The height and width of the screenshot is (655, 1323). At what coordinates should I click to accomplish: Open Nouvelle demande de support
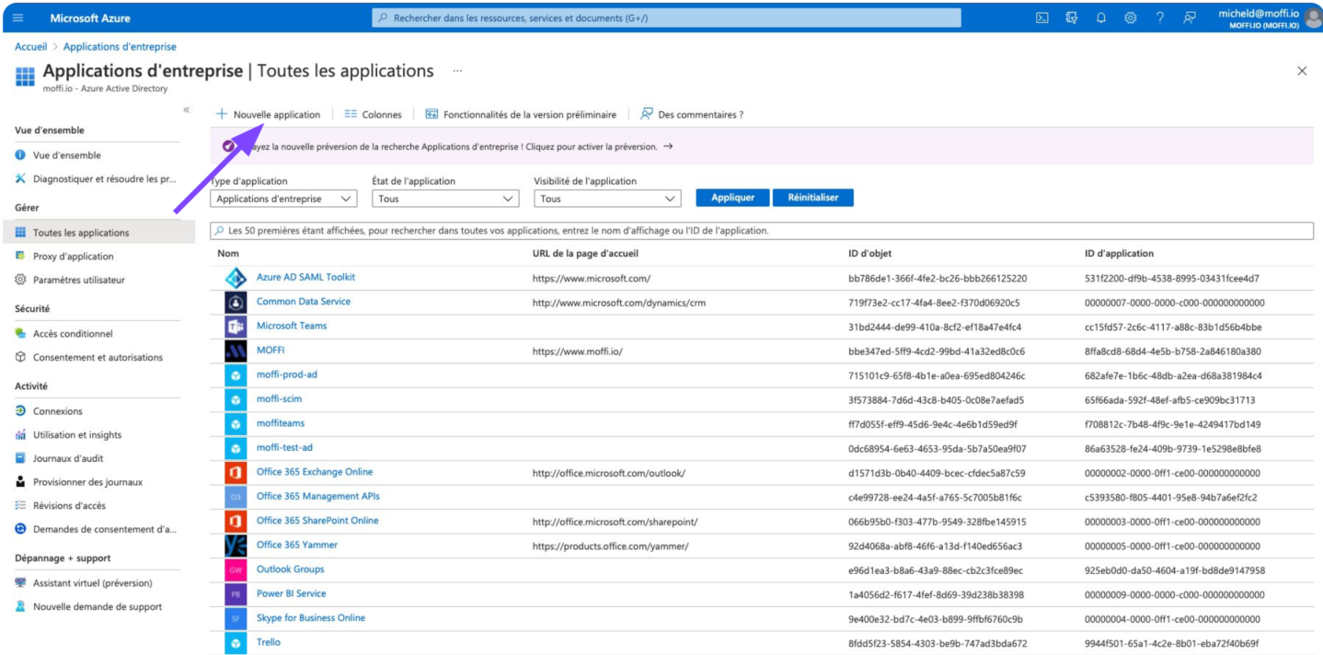pos(97,606)
